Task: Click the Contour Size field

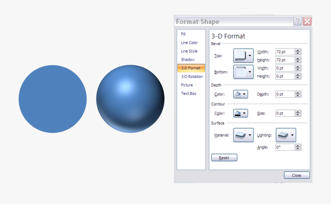Action: click(285, 113)
